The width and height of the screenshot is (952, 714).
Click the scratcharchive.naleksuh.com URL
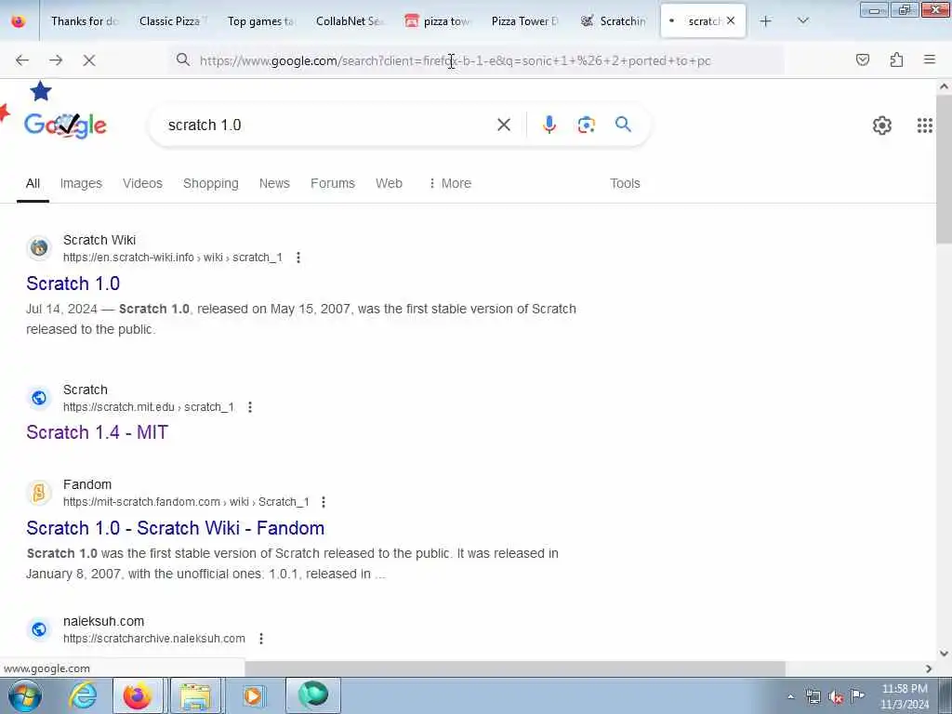(154, 639)
